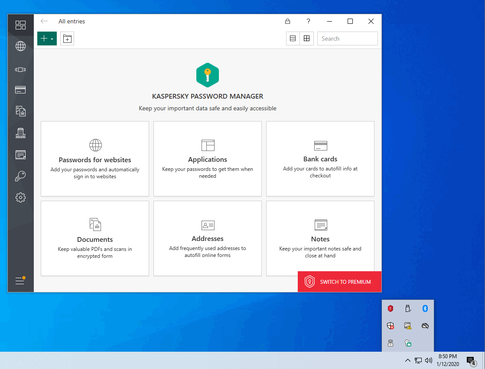Open Password generator key icon in sidebar

[20, 176]
